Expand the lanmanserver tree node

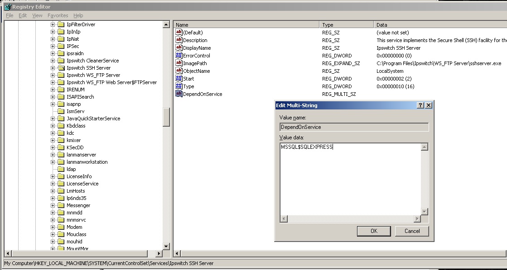[53, 155]
